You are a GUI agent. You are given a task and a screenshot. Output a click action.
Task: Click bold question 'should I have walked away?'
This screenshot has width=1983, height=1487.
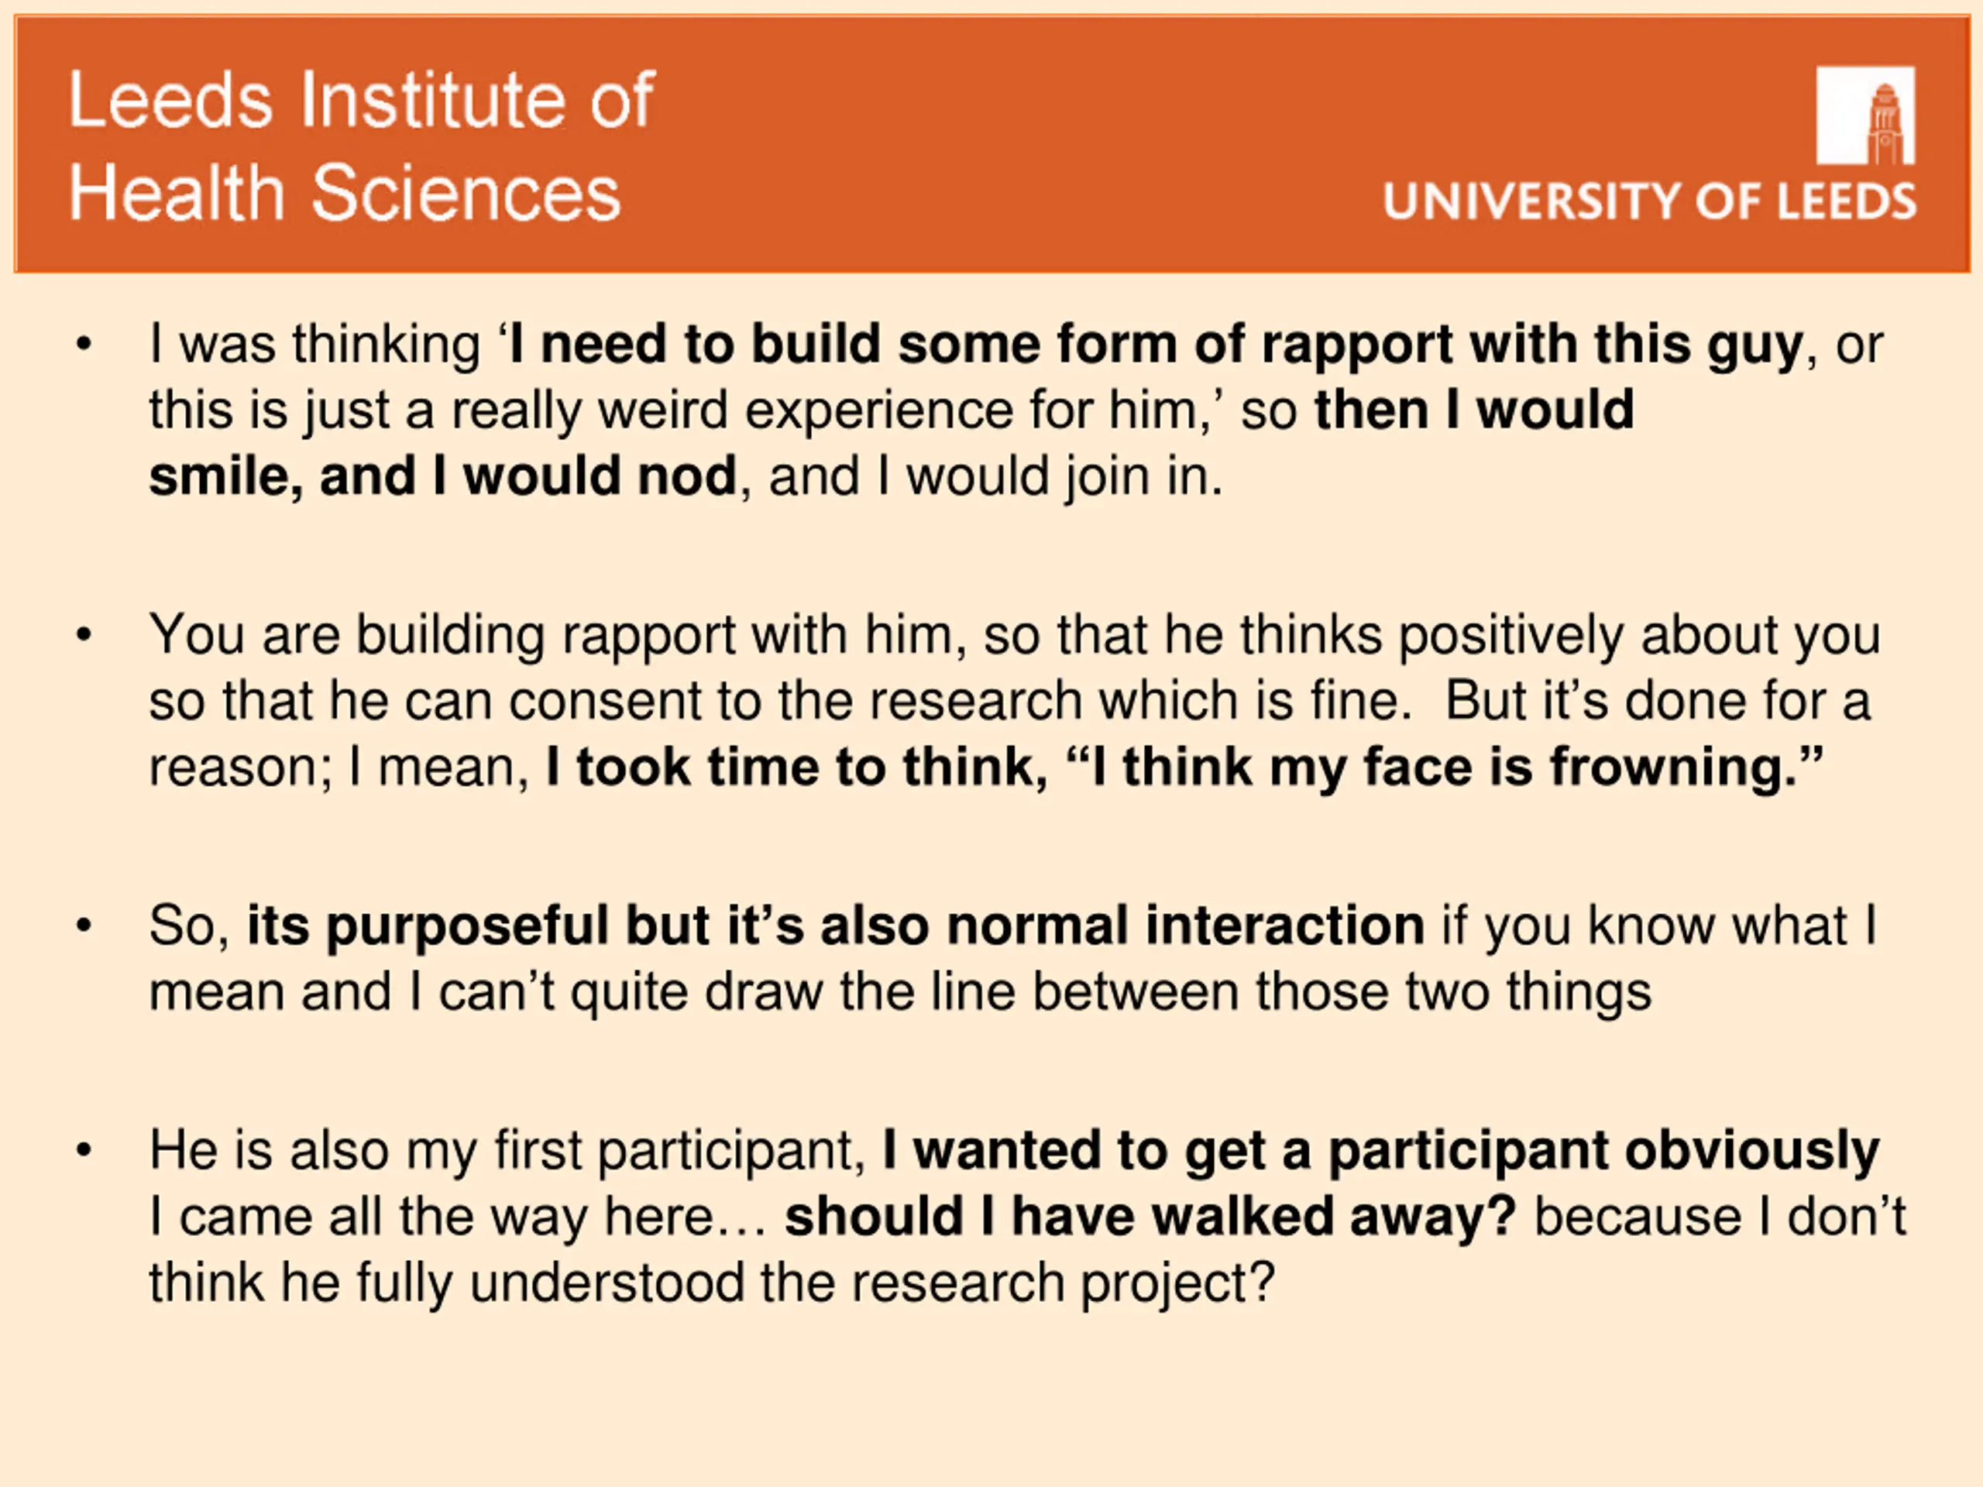1150,1217
